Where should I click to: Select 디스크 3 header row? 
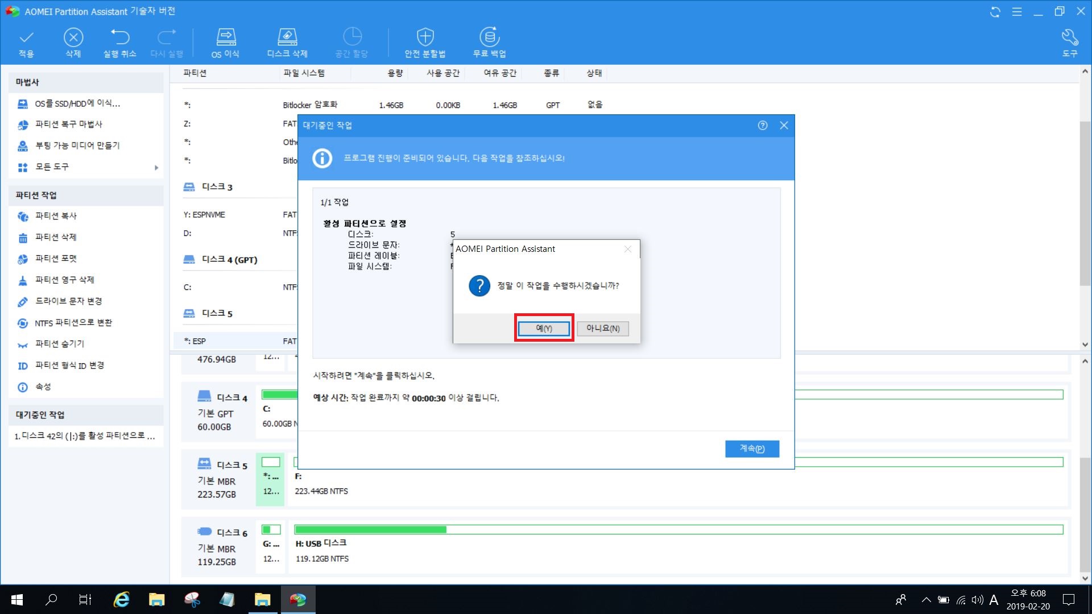(x=208, y=187)
